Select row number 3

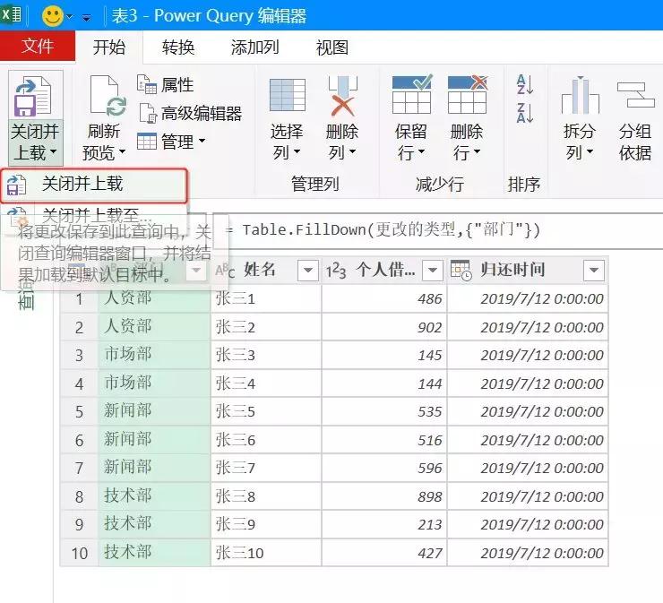pos(79,355)
